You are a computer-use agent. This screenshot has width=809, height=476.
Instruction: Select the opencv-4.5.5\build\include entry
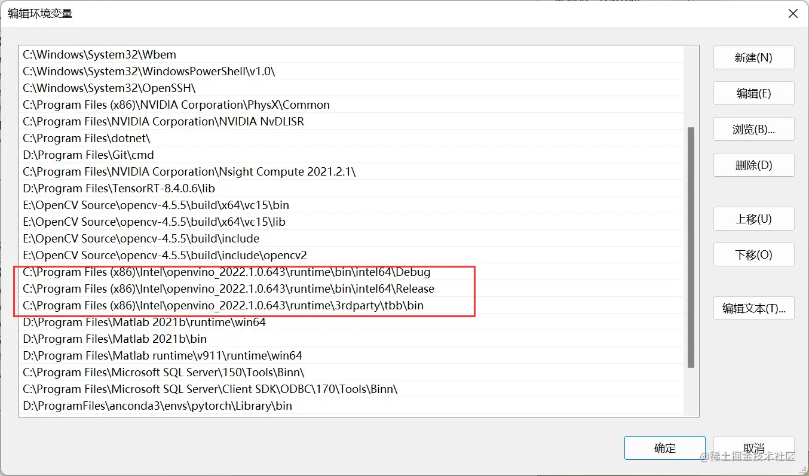click(x=351, y=238)
